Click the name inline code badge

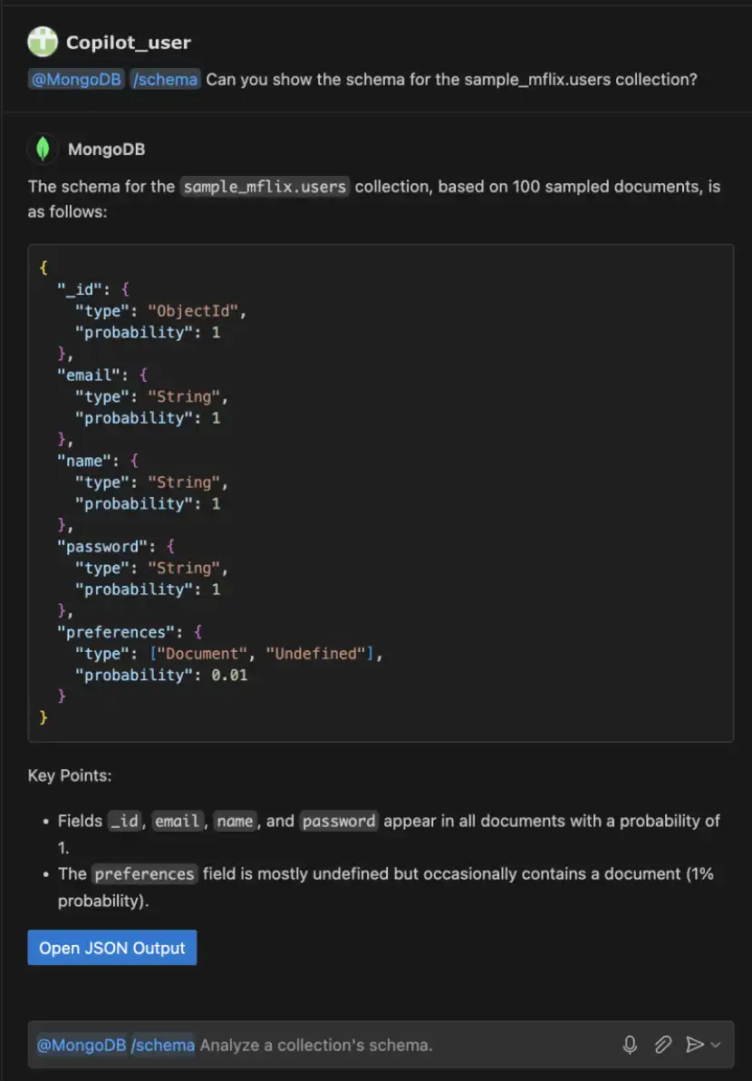(x=236, y=822)
